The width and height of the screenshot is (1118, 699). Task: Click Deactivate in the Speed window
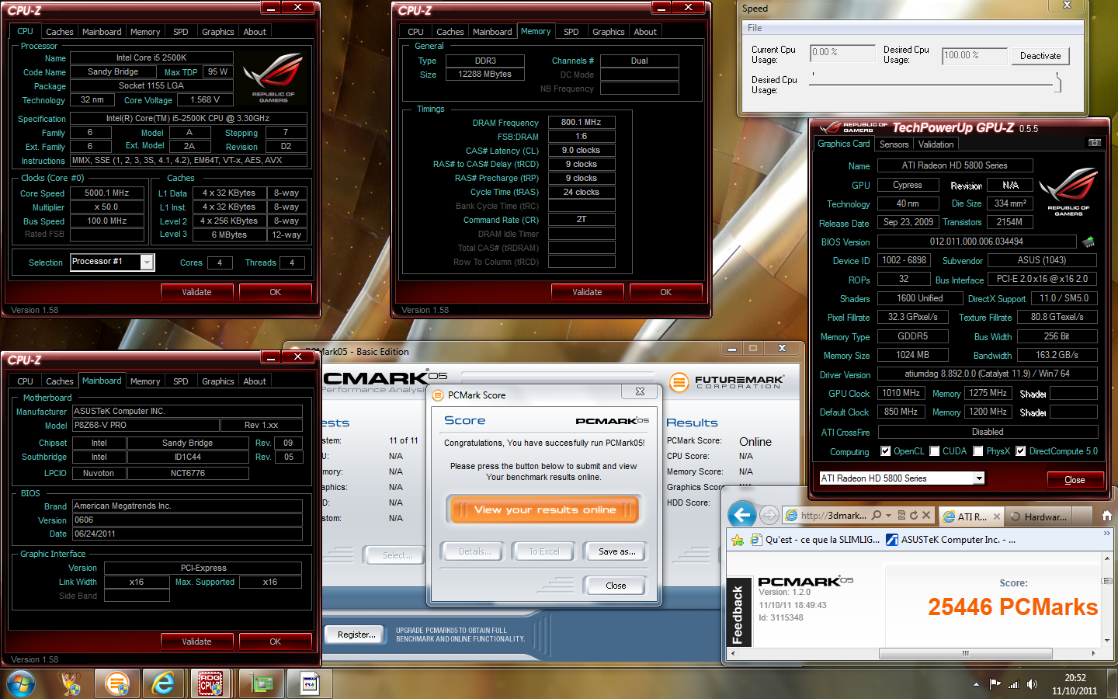point(1040,56)
